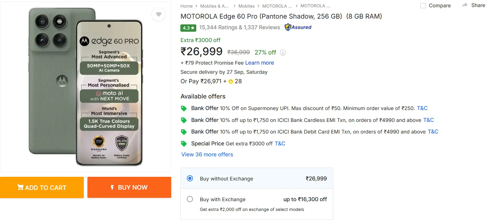Add the phone to the wishlist heart icon
487x221 pixels.
pos(158,14)
